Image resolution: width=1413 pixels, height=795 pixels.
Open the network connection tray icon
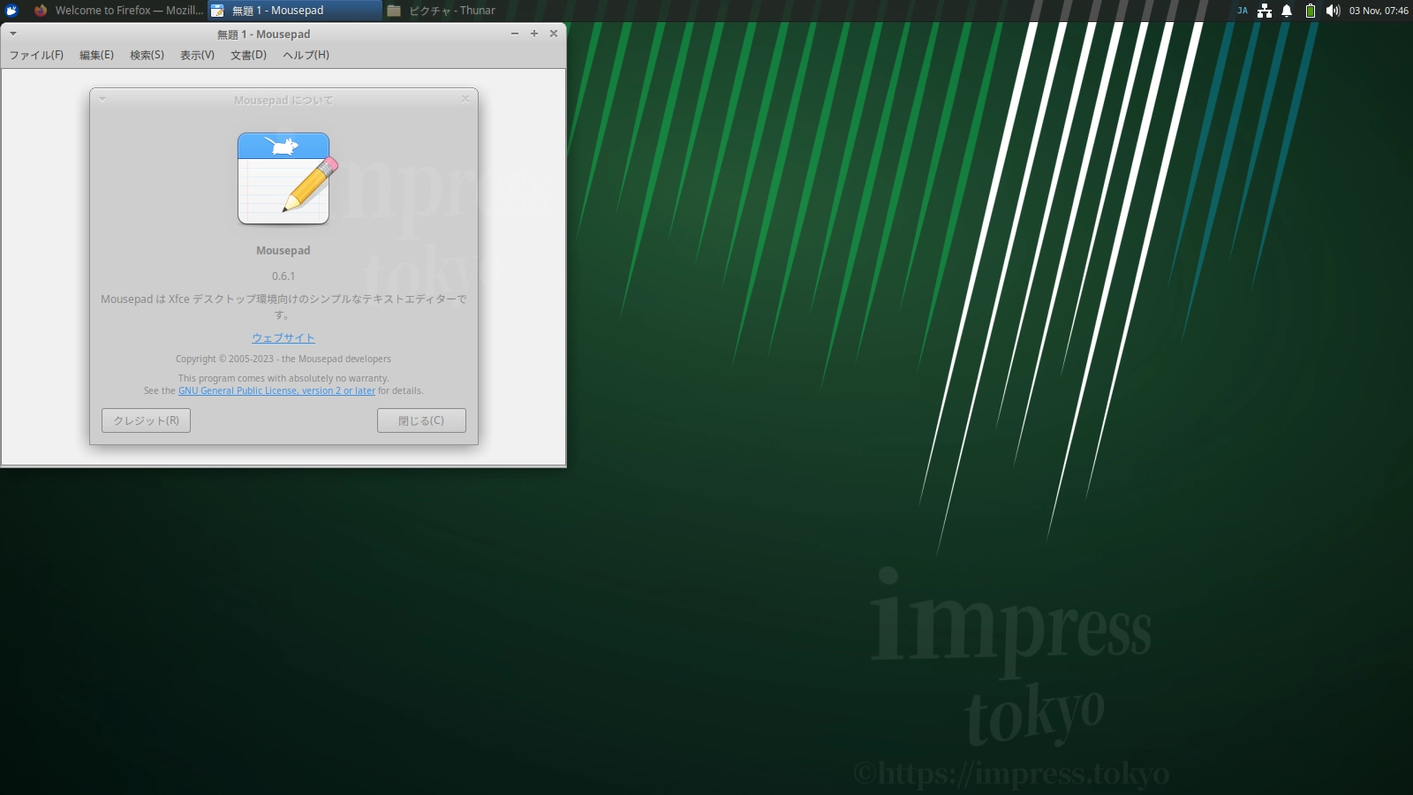click(x=1265, y=11)
